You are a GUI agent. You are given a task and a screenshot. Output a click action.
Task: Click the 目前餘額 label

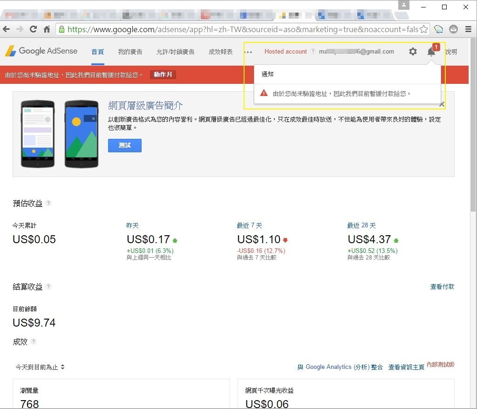[24, 309]
